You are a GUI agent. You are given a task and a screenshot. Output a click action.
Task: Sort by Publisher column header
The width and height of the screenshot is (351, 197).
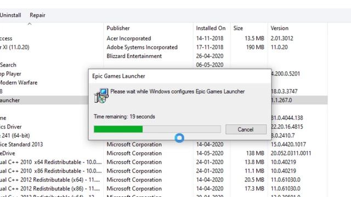[x=118, y=28]
